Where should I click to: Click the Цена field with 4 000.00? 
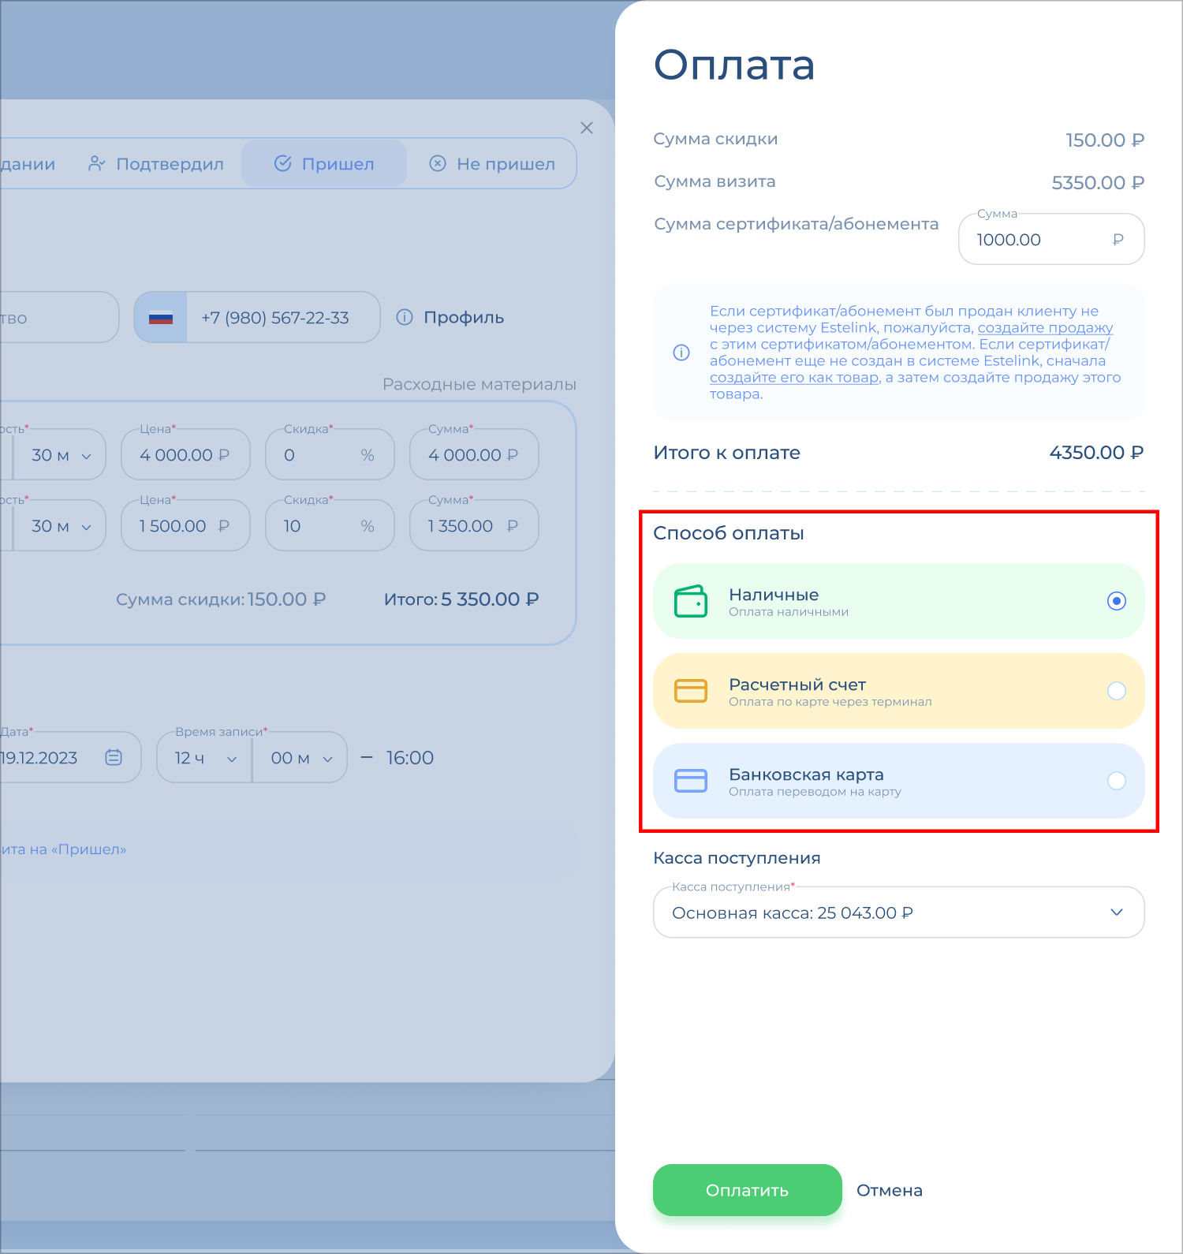click(185, 454)
